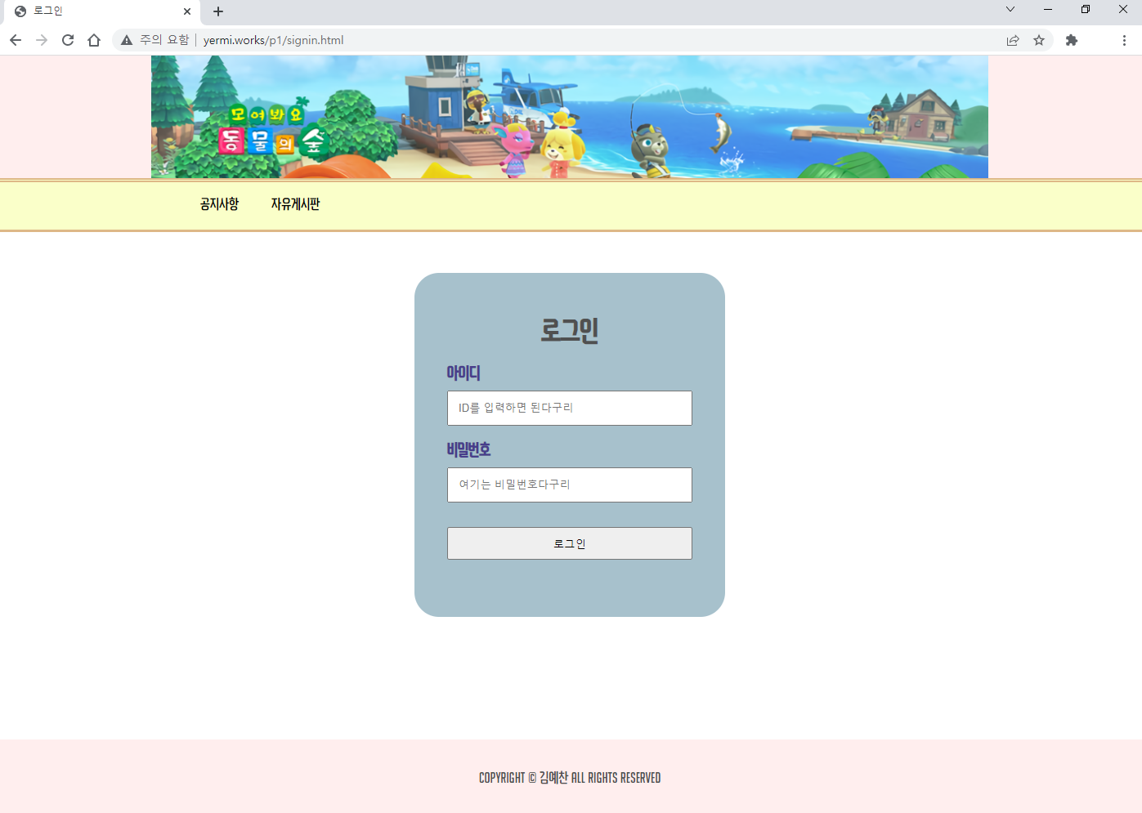The image size is (1142, 813).
Task: Minimize the browser window
Action: (x=1048, y=9)
